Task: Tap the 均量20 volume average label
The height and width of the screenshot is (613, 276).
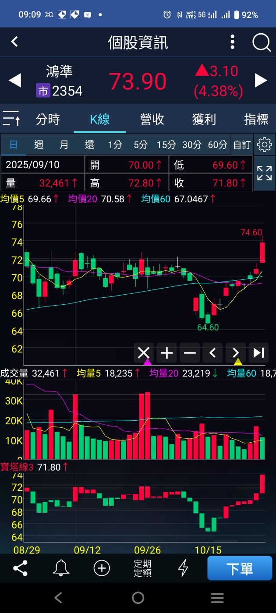Action: point(163,373)
